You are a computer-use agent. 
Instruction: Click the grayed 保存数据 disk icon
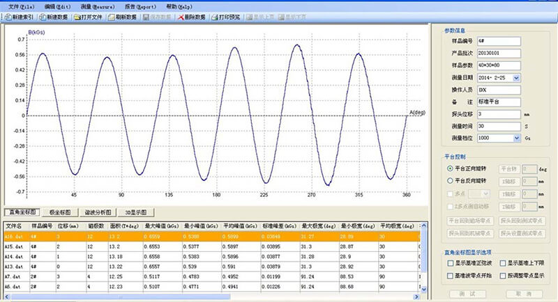click(x=146, y=17)
